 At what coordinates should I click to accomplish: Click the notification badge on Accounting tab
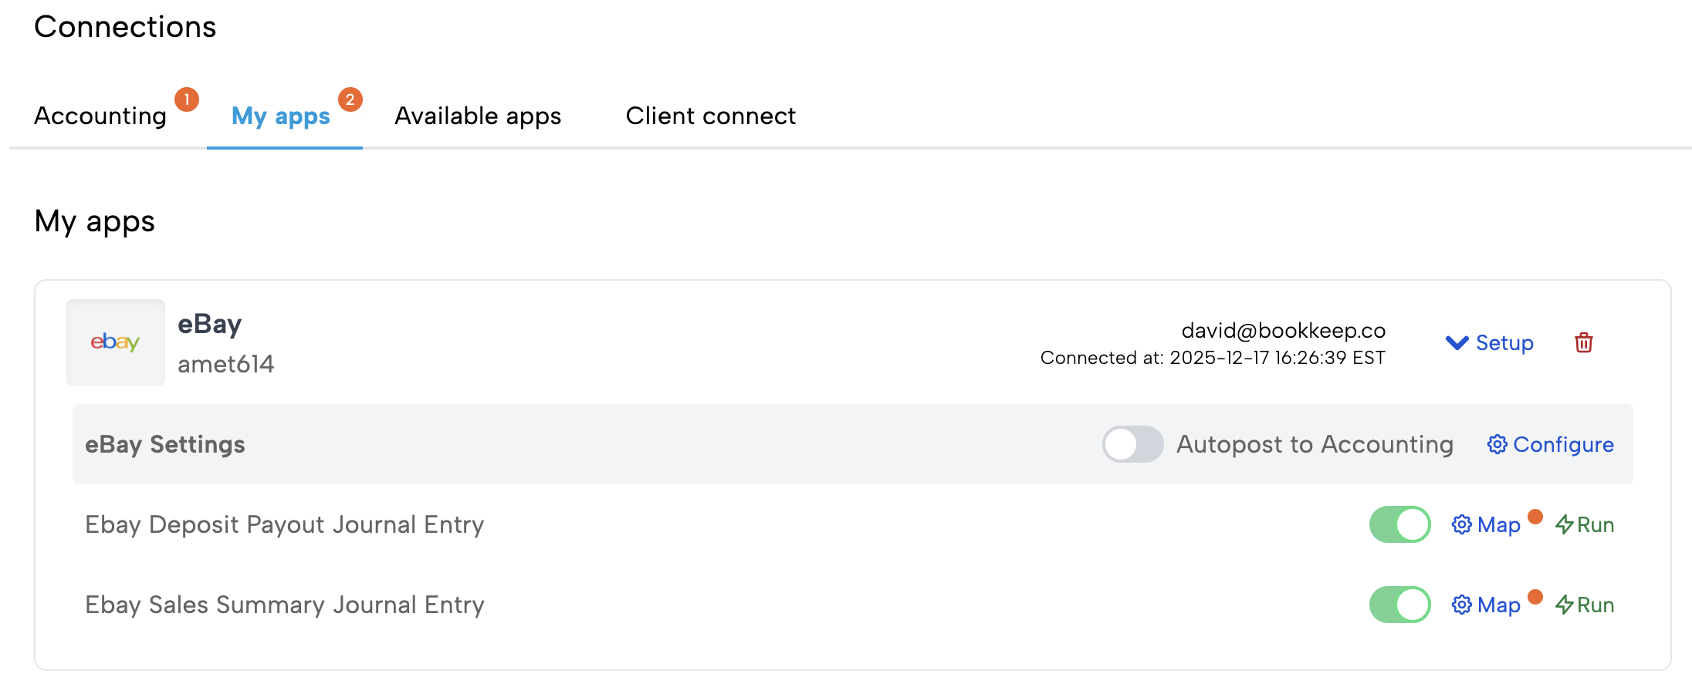pos(187,99)
